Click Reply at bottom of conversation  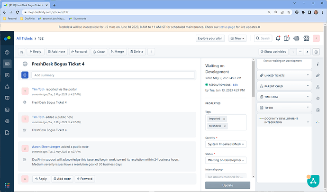41,179
